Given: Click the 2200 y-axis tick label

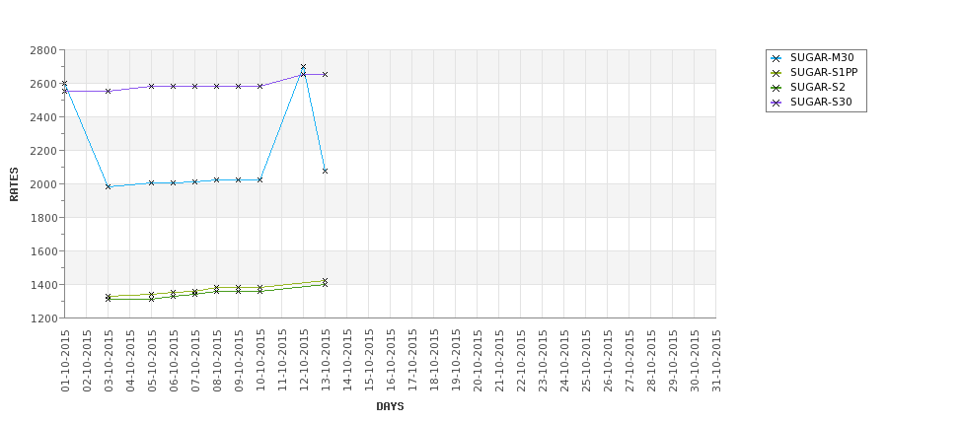Looking at the screenshot, I should tap(43, 151).
